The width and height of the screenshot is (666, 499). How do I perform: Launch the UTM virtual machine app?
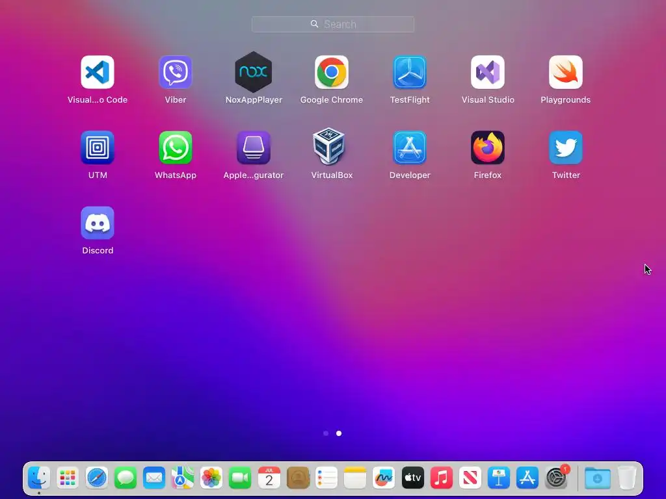coord(98,147)
